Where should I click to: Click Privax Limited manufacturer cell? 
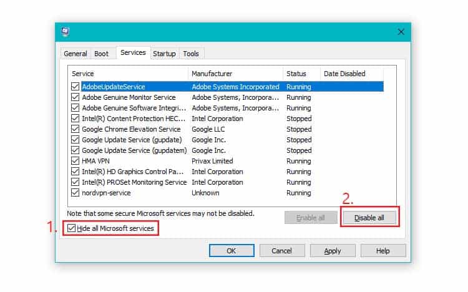pyautogui.click(x=212, y=161)
